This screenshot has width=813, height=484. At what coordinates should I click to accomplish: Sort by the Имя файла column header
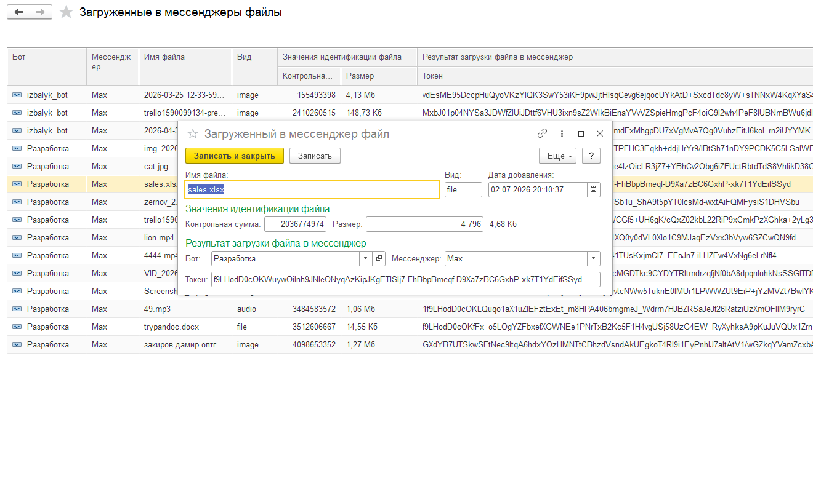[x=185, y=66]
